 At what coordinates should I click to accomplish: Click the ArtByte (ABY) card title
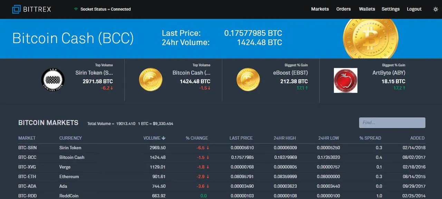coord(389,73)
